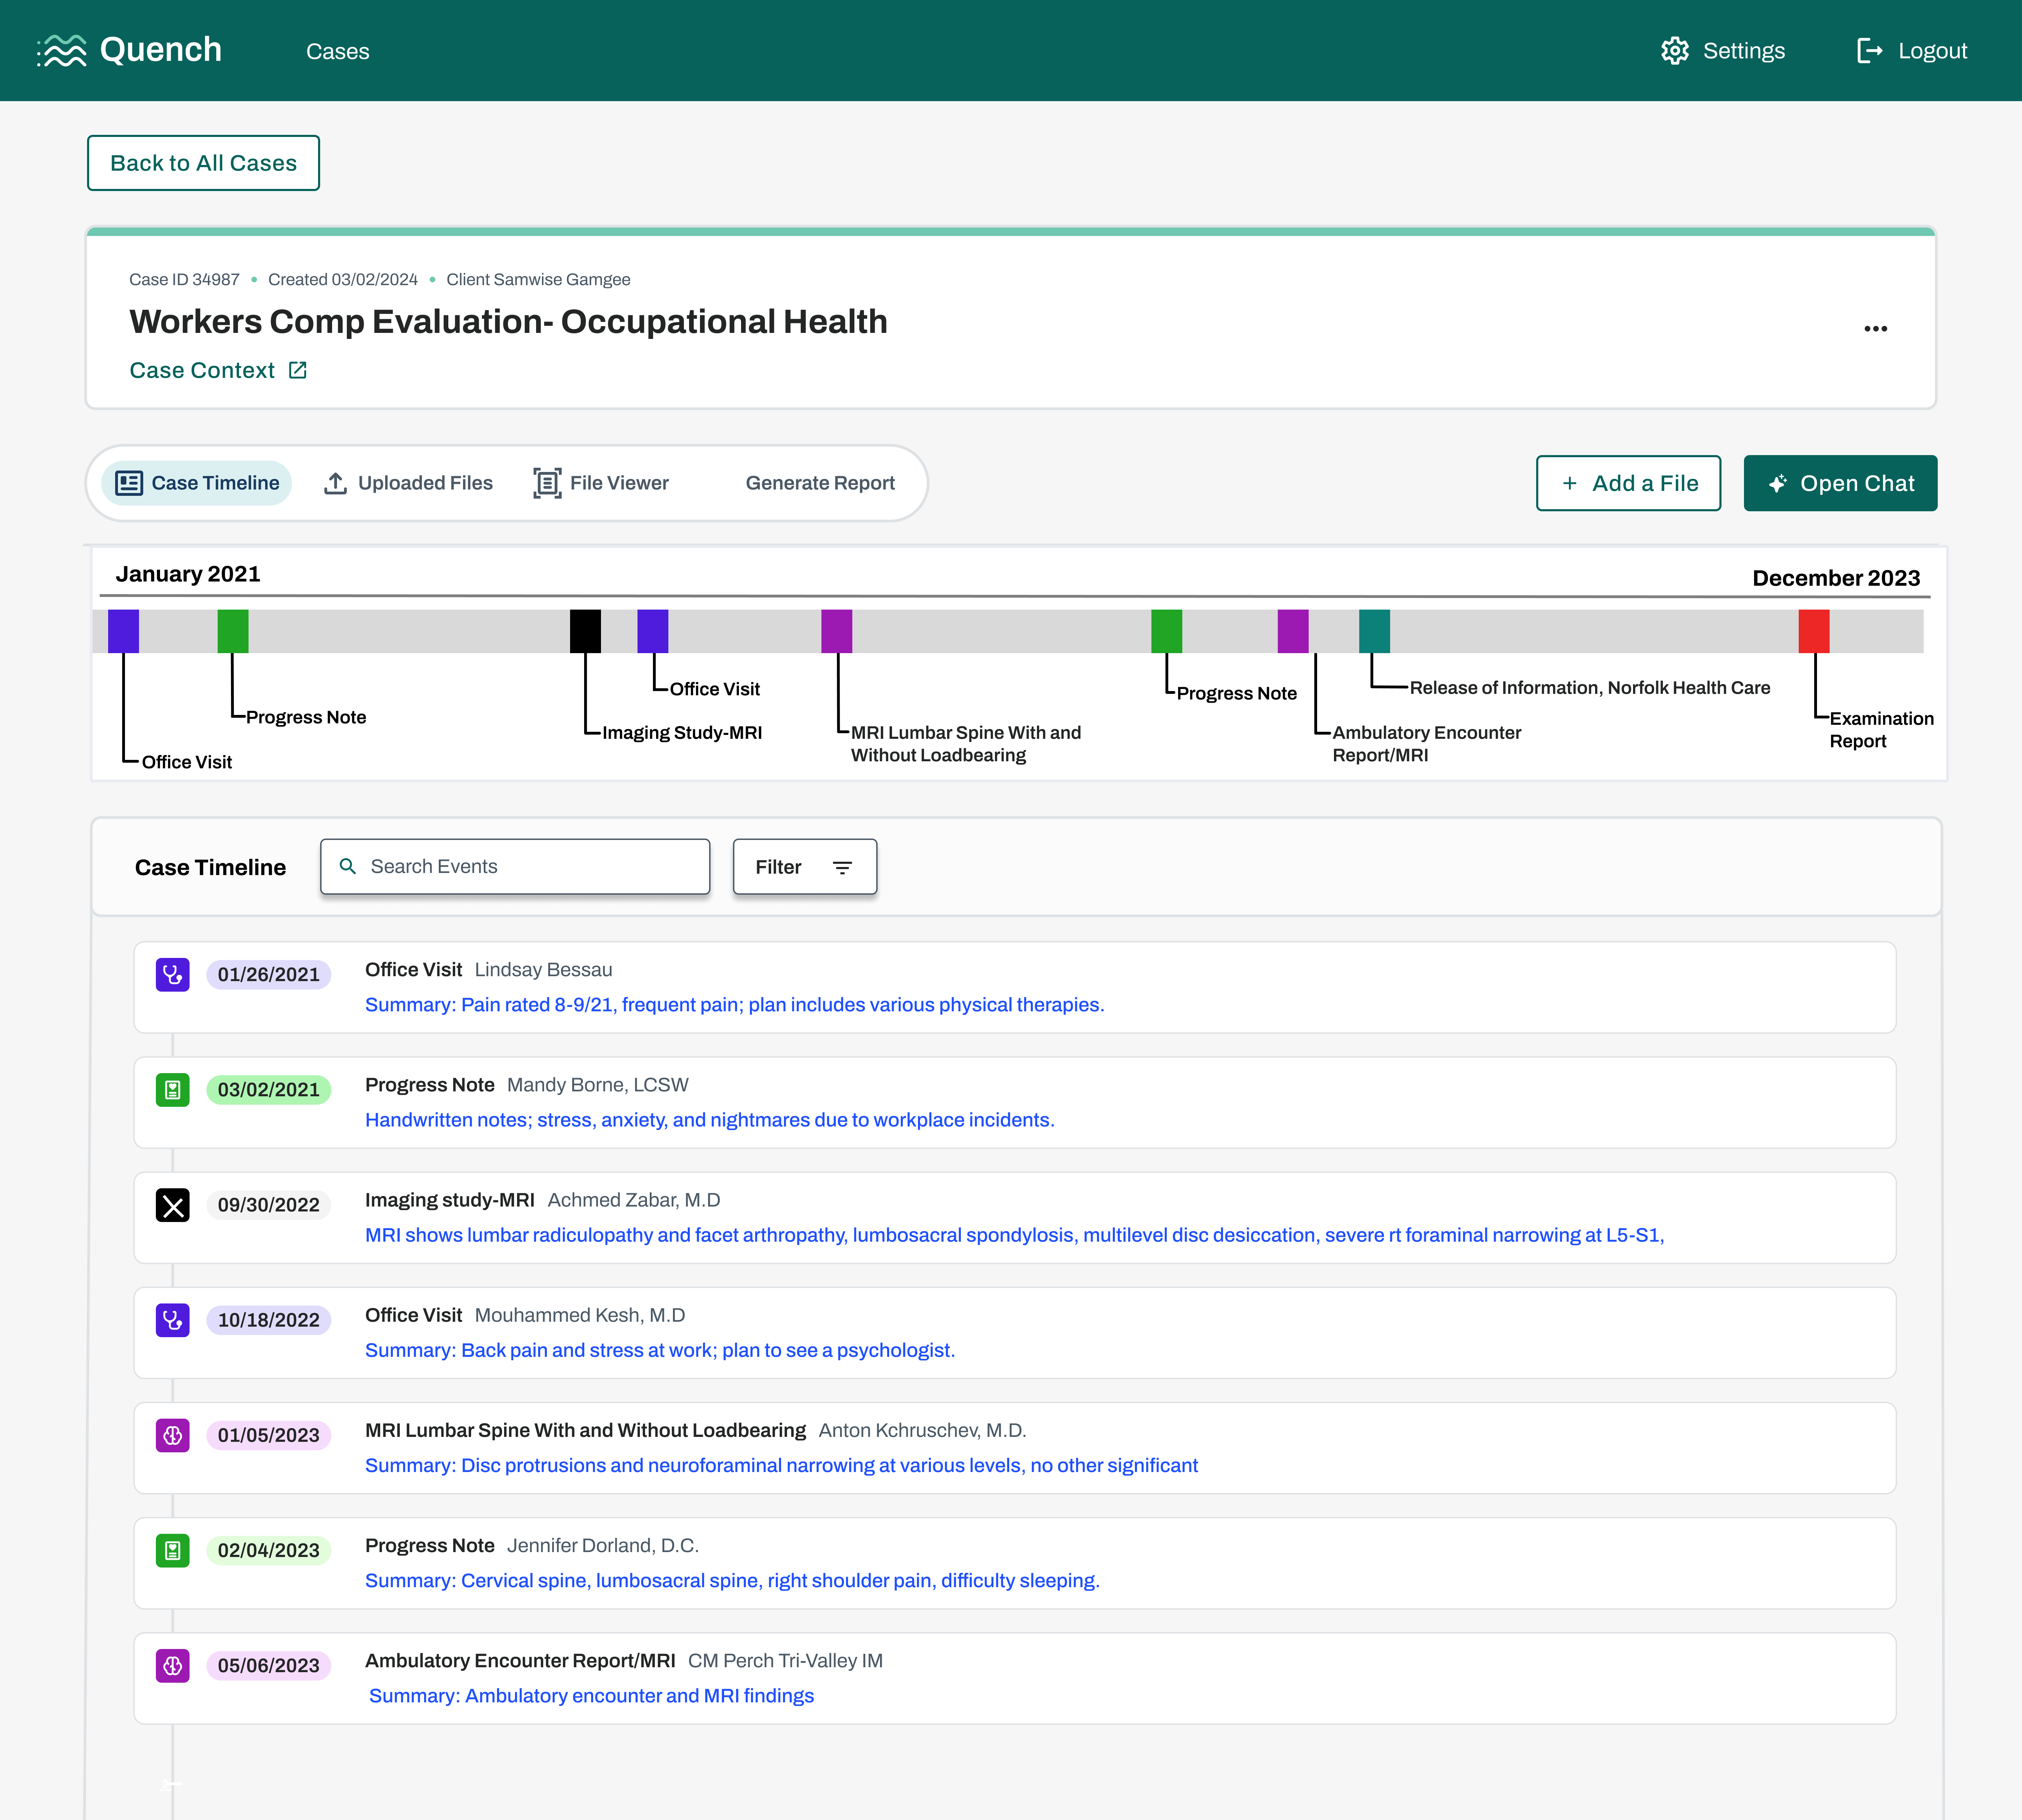This screenshot has width=2022, height=1820.
Task: Select the second green Progress Note marker
Action: tap(1167, 631)
